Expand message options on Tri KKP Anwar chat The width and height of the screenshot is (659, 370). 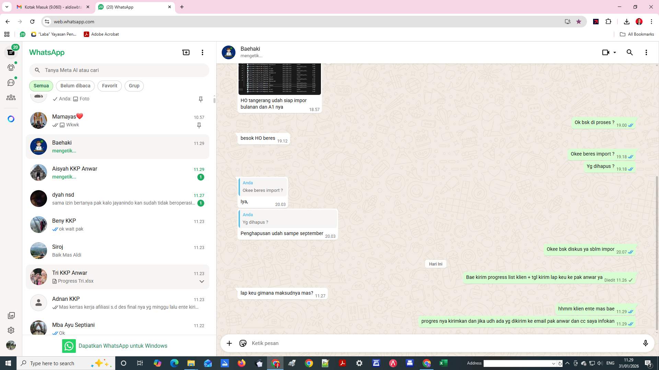point(201,281)
